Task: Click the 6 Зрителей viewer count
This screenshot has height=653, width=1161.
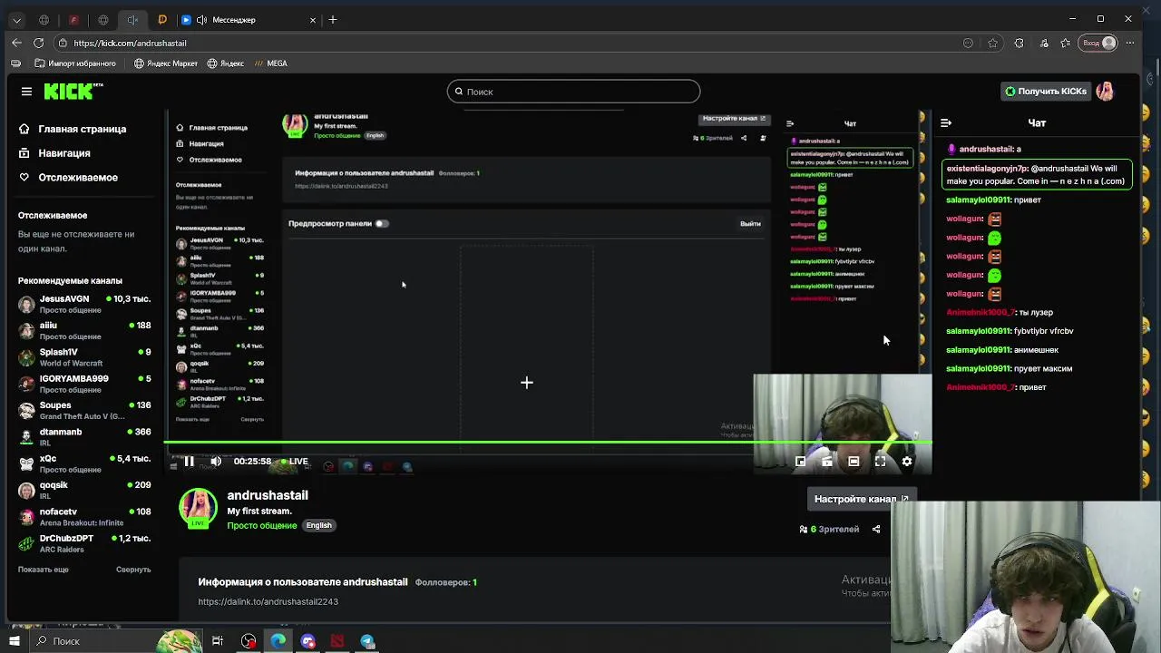Action: tap(829, 529)
